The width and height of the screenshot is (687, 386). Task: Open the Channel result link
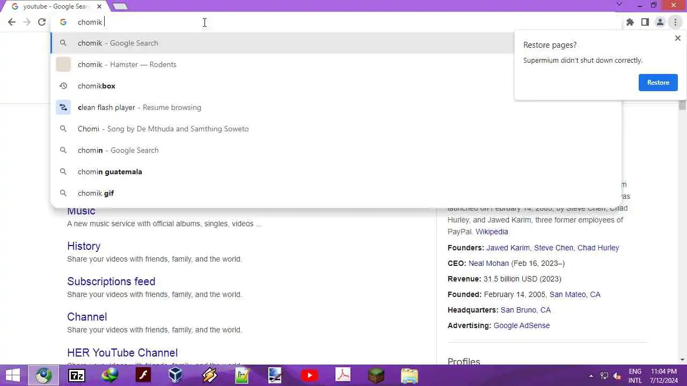(87, 317)
